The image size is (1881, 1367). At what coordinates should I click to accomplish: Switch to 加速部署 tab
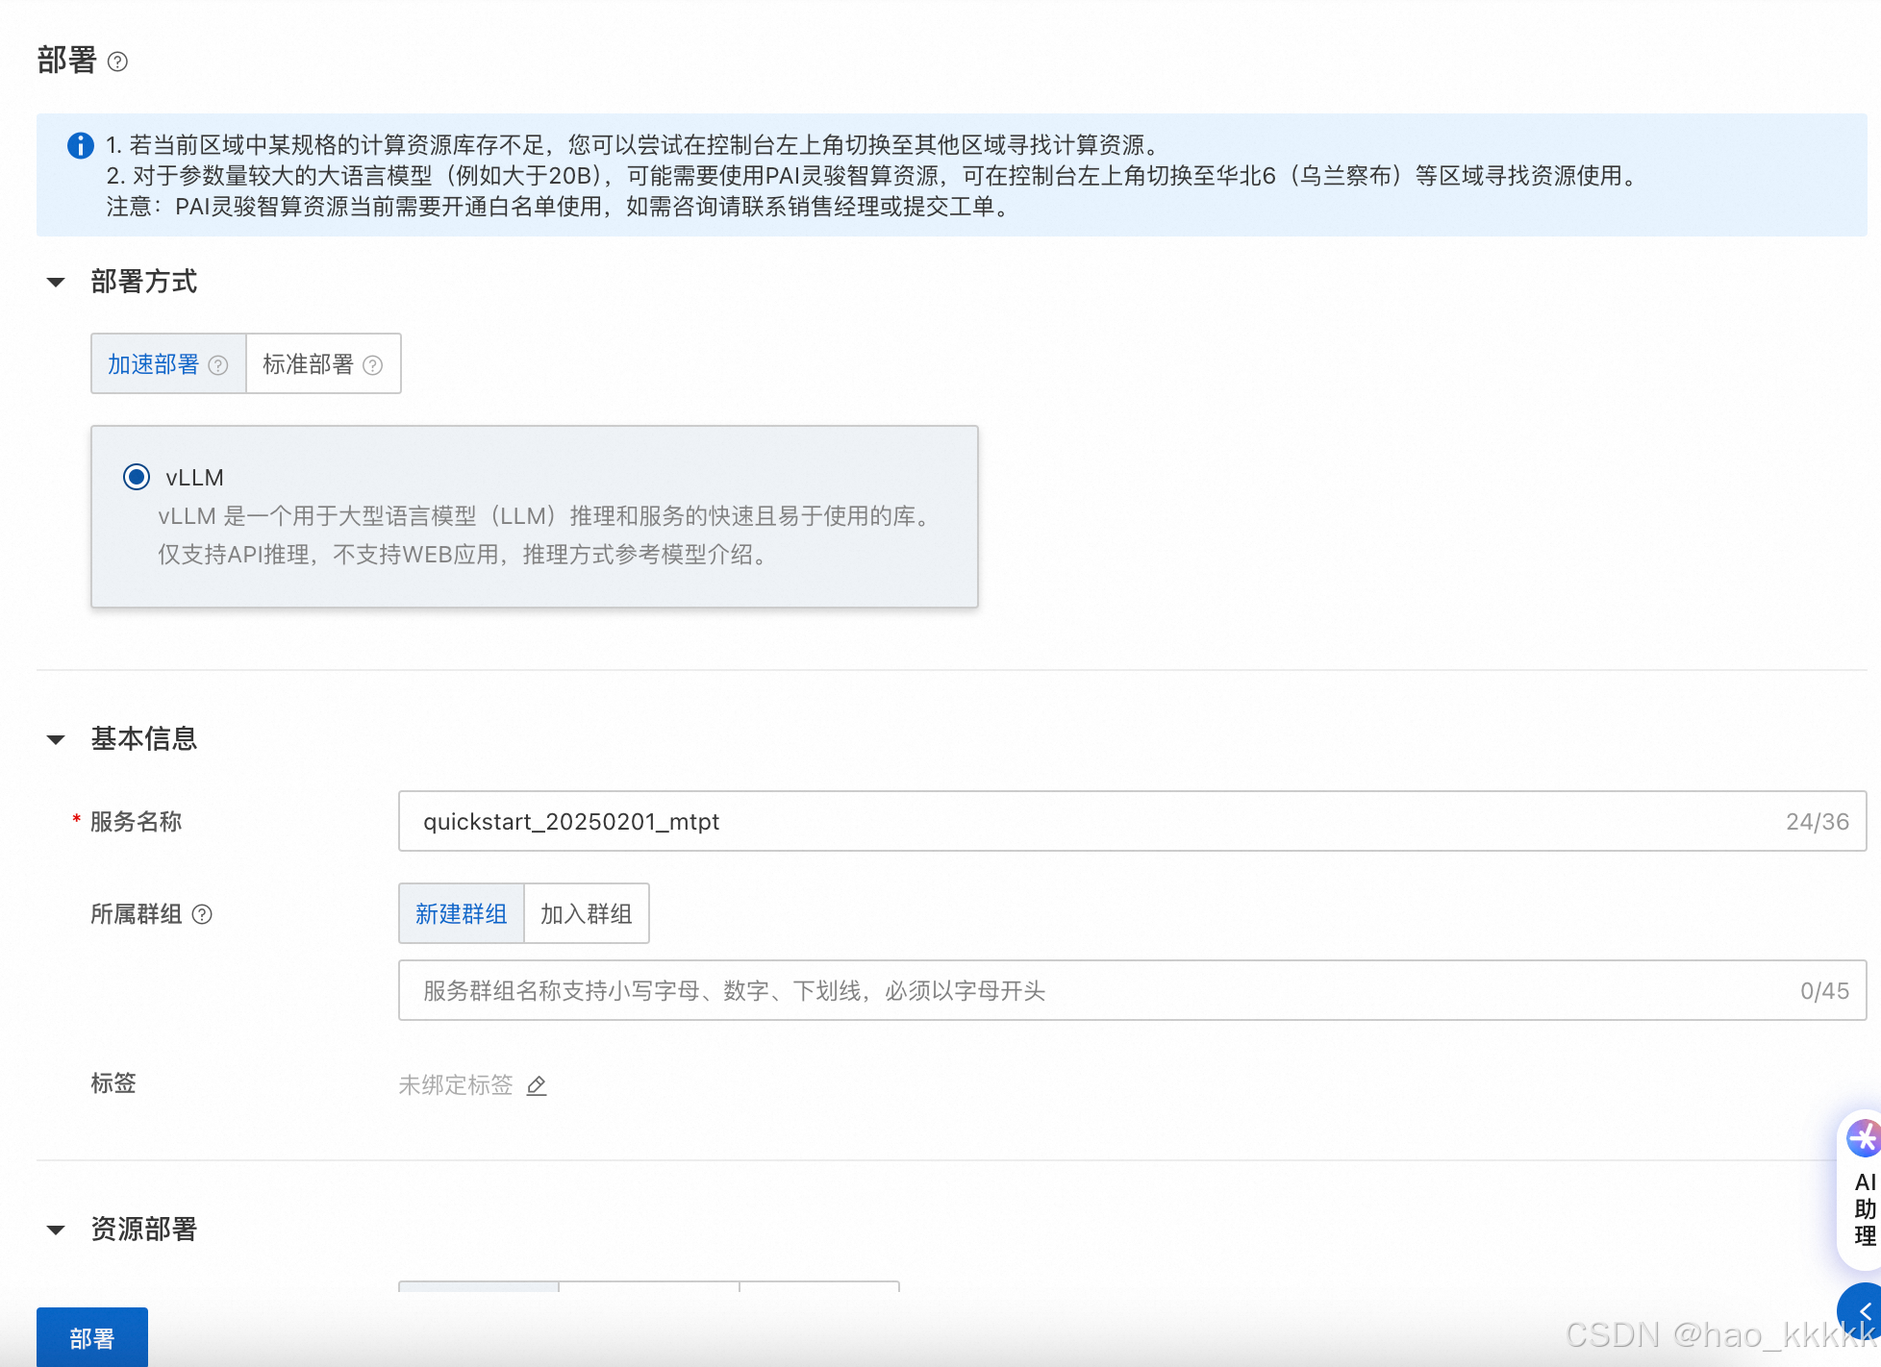coord(168,363)
